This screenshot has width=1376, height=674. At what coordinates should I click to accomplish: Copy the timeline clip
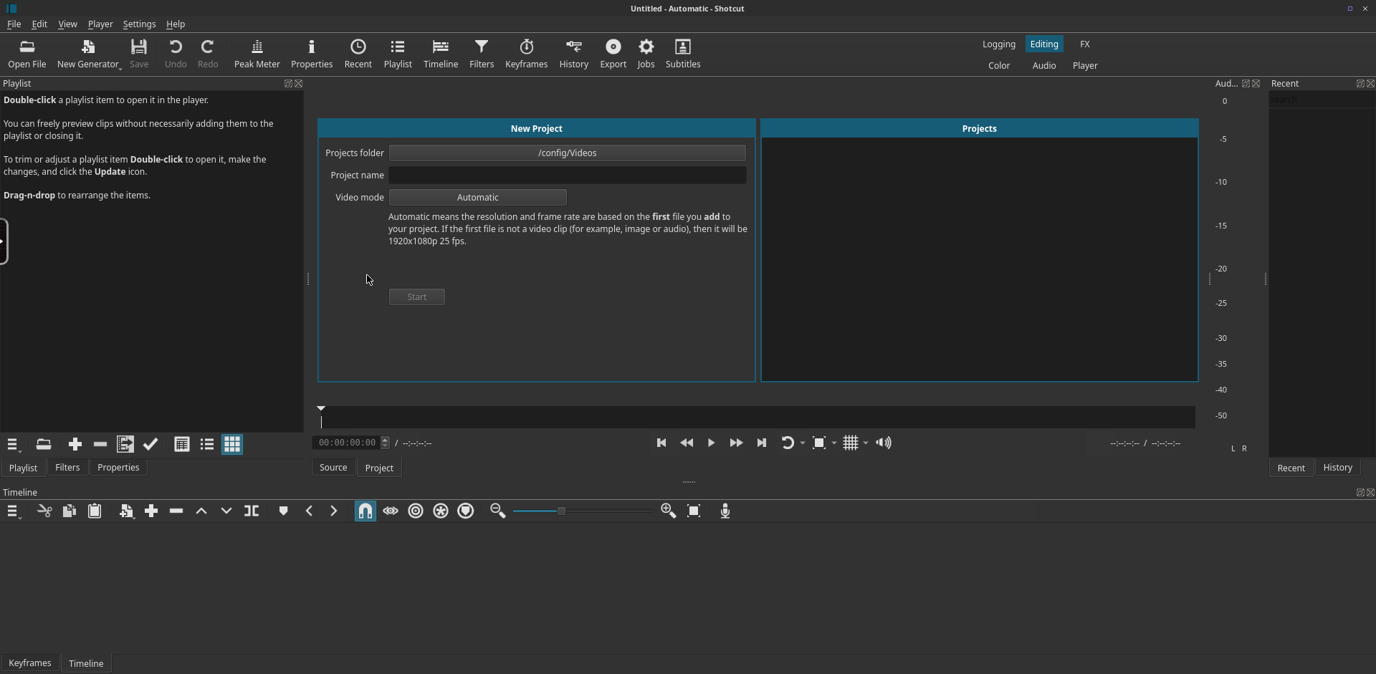click(70, 511)
